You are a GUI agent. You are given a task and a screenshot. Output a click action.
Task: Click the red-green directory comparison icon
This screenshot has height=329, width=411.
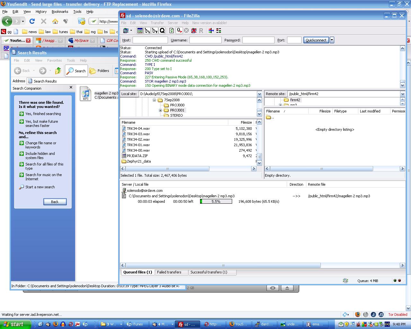pos(219,31)
